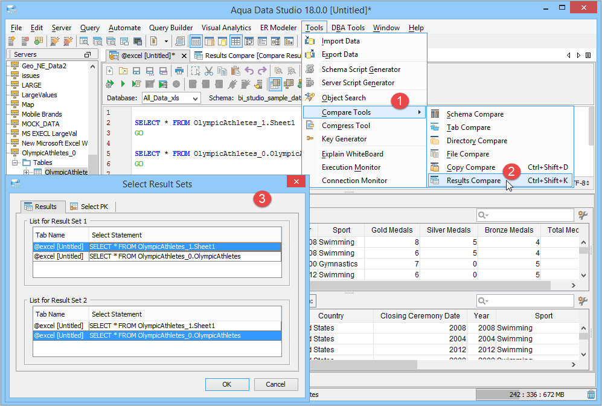Open the DBA Tools menu
The height and width of the screenshot is (406, 602).
[348, 28]
